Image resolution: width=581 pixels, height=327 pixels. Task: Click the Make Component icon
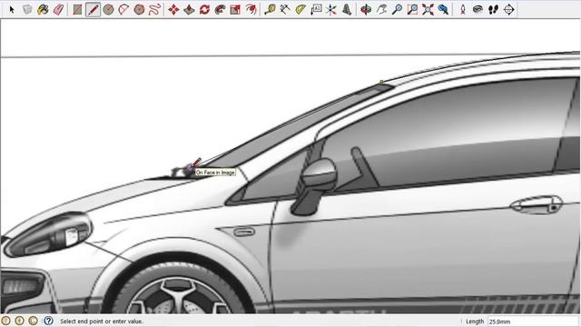coord(27,10)
